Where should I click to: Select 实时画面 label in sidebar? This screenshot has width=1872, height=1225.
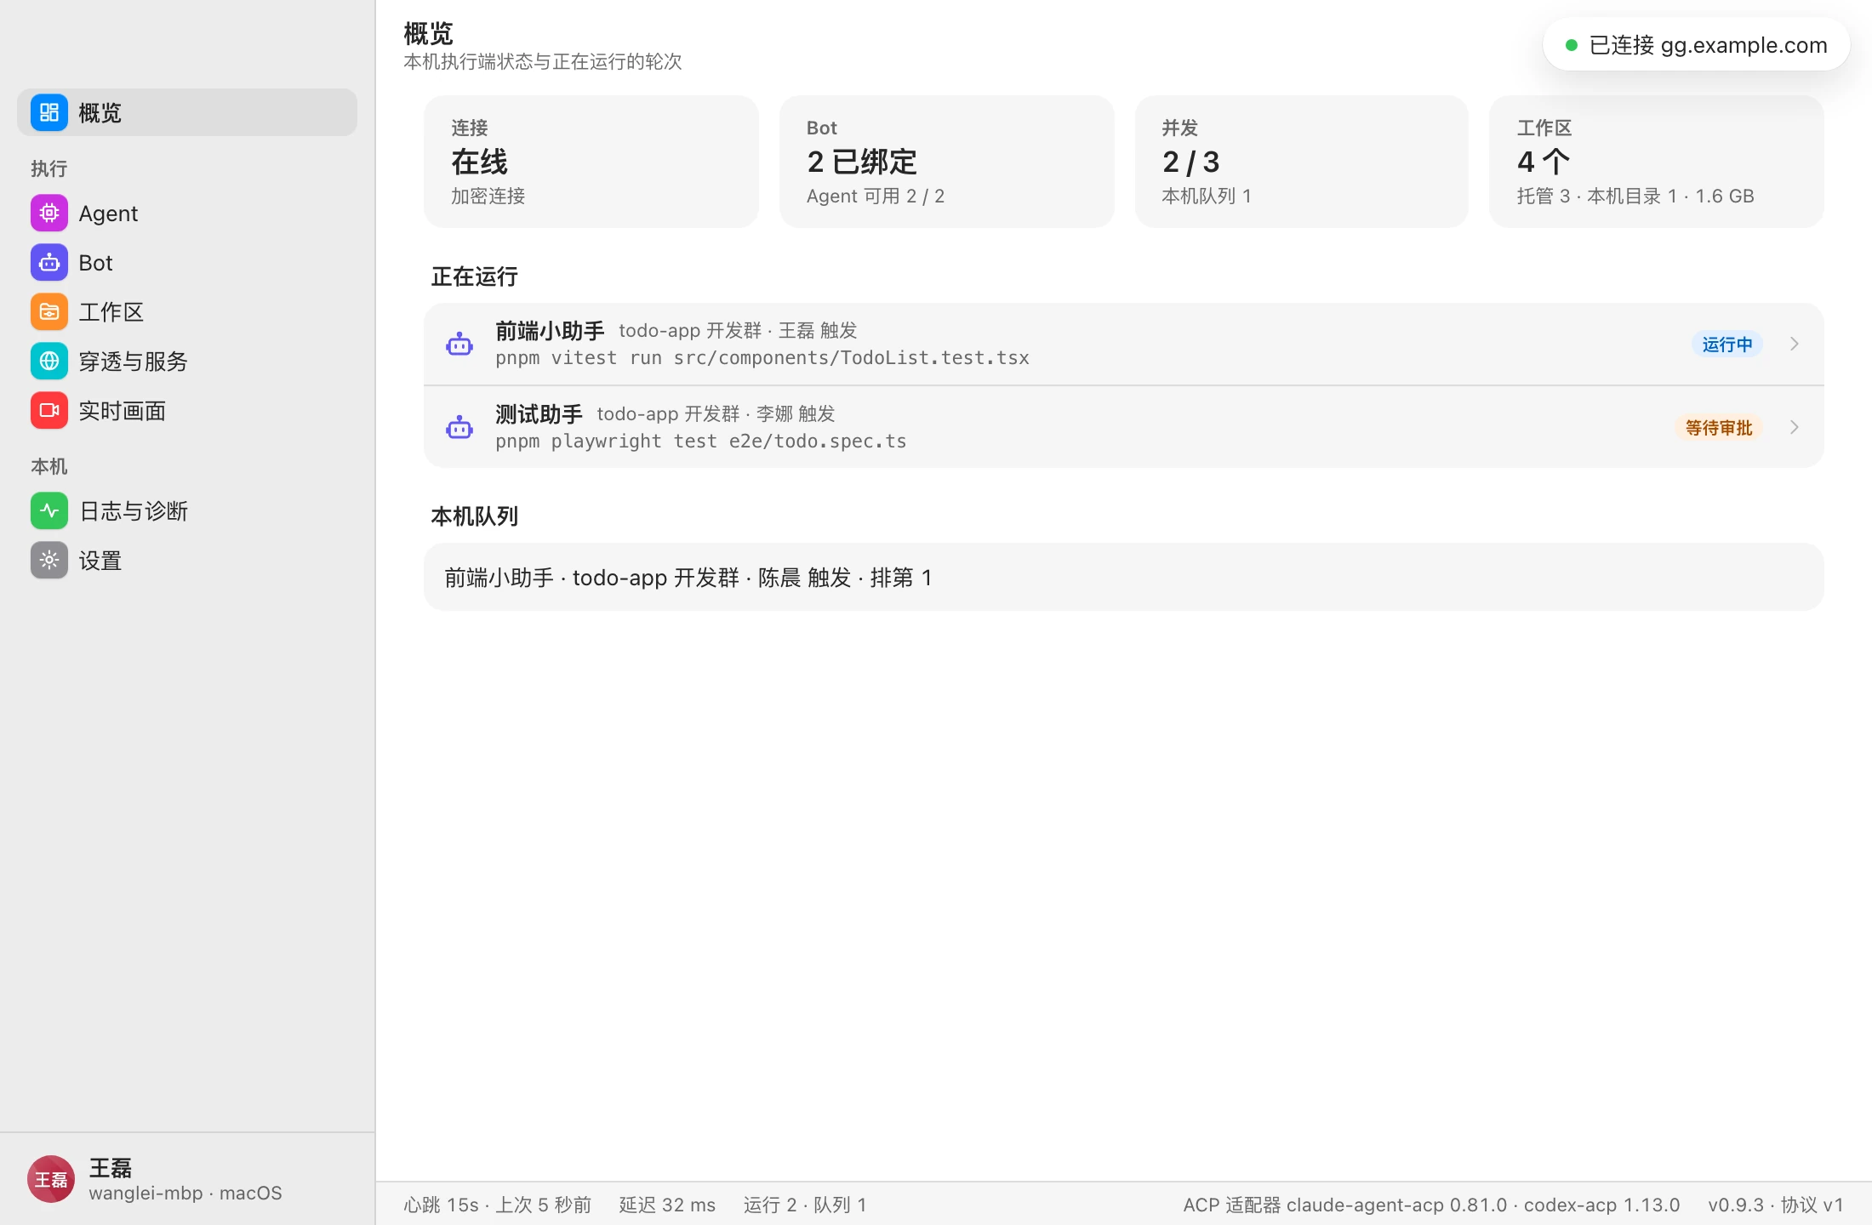point(123,411)
